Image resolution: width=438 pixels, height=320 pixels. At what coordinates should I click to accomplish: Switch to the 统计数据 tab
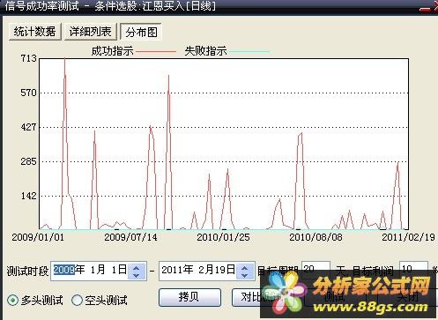click(x=34, y=32)
